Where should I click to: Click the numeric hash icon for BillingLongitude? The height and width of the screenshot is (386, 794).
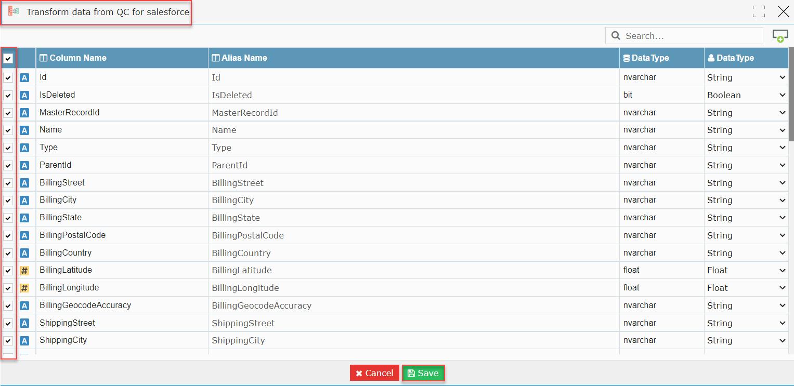(x=24, y=288)
